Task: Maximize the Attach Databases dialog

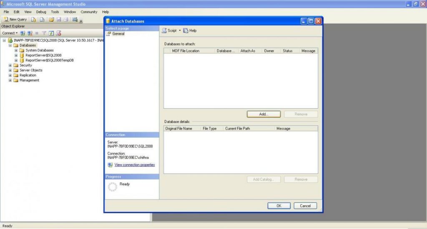Action: tap(311, 21)
